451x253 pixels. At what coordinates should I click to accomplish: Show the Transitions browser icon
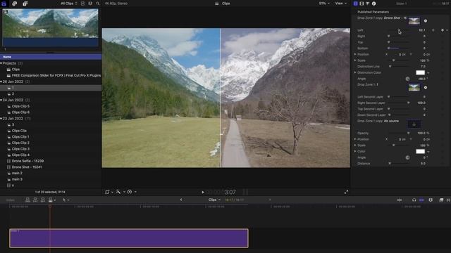[x=448, y=200]
